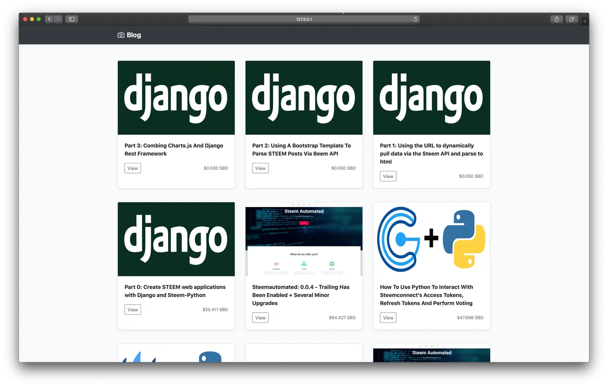Click the camera icon beside Blog

click(x=121, y=35)
